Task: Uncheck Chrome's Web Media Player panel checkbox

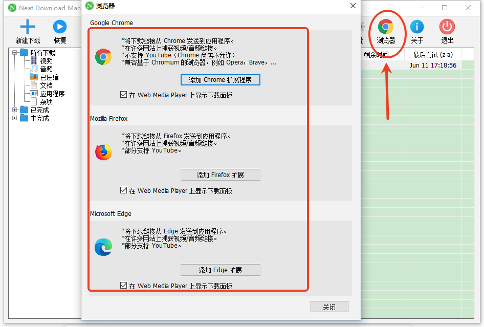Action: pyautogui.click(x=123, y=95)
